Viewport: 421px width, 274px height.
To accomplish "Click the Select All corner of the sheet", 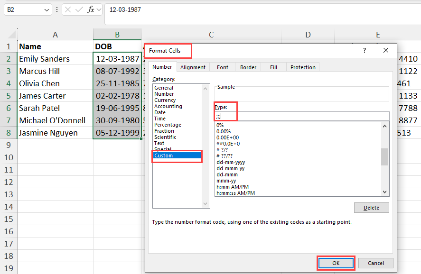I will tap(9, 35).
